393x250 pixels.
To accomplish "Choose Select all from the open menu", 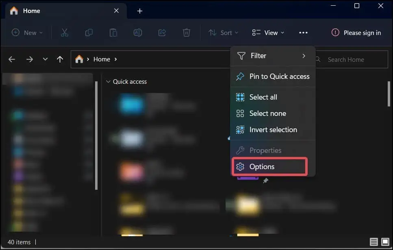I will 263,97.
